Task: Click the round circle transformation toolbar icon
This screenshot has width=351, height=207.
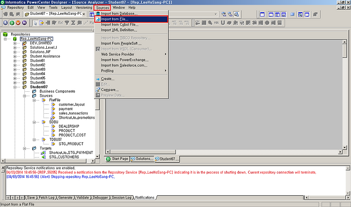Action: tap(267, 23)
